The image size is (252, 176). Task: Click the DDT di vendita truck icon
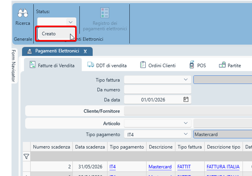[91, 64]
